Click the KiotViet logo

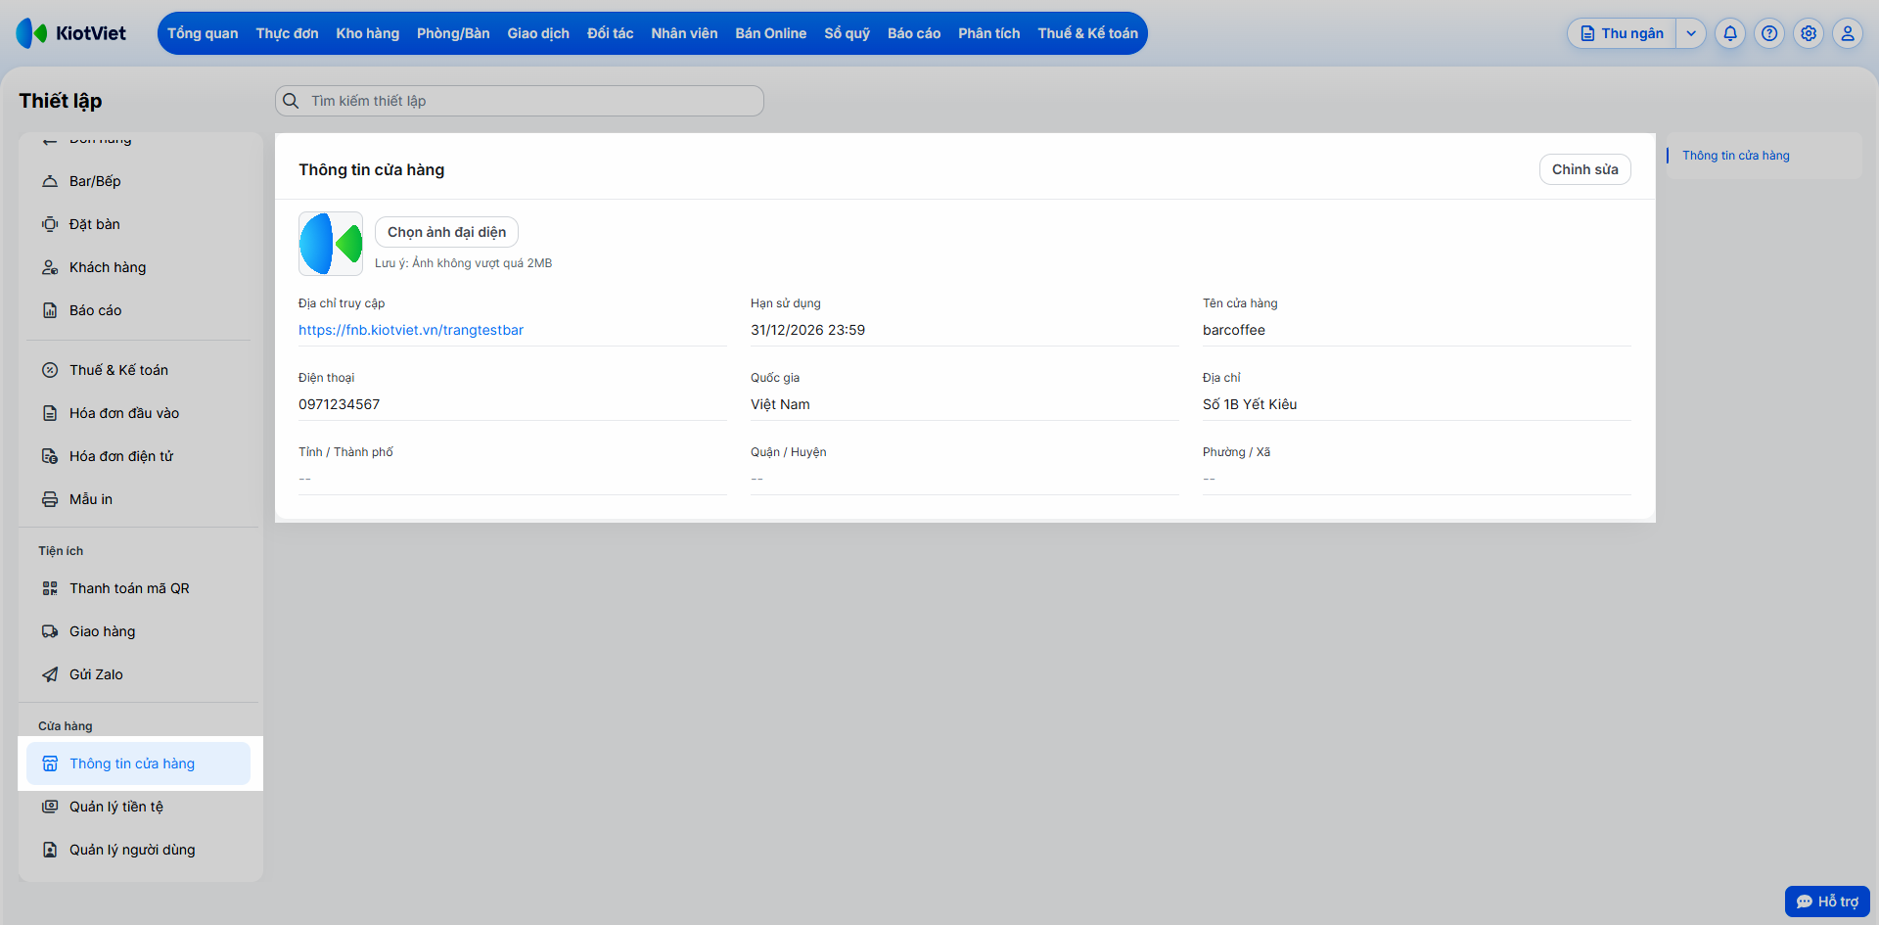pyautogui.click(x=71, y=33)
